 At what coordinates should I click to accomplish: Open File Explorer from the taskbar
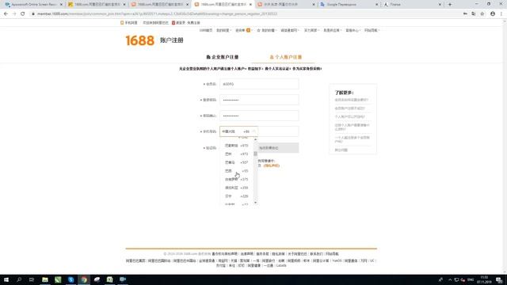point(45,279)
